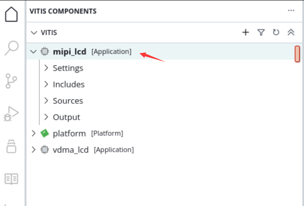
Task: Collapse all using double chevron icon
Action: [291, 32]
